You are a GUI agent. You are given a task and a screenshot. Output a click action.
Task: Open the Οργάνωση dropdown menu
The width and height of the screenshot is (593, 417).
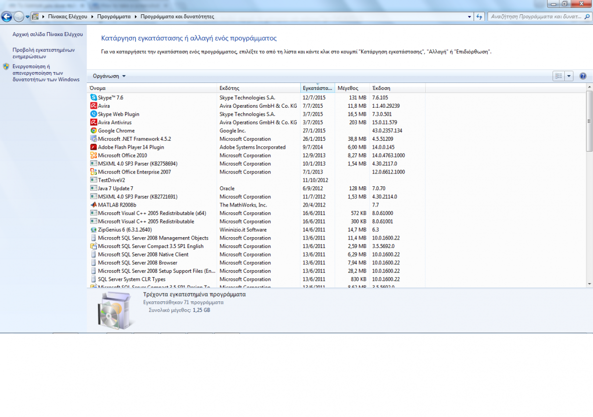(109, 76)
